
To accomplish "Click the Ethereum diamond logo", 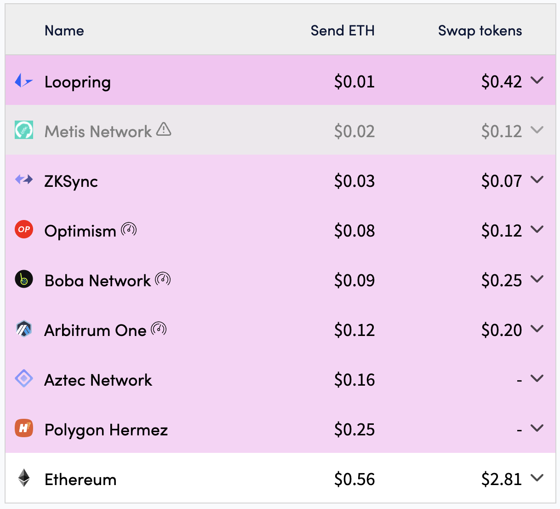I will pyautogui.click(x=23, y=479).
